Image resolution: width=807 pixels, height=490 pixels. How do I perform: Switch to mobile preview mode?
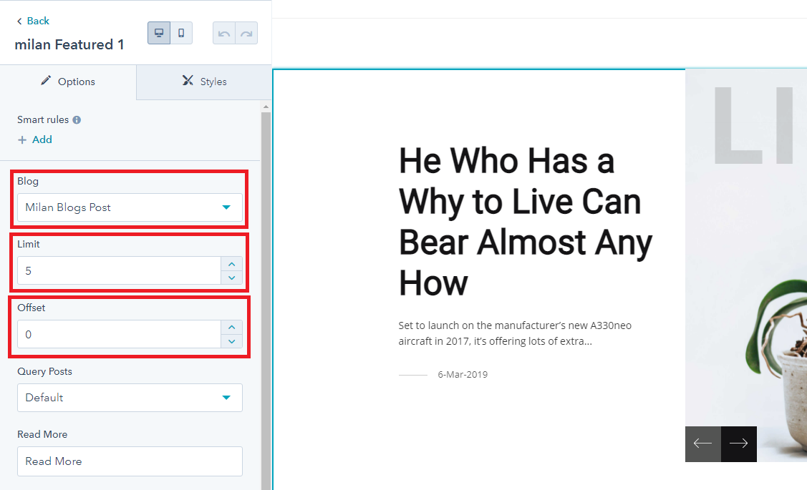[x=181, y=33]
